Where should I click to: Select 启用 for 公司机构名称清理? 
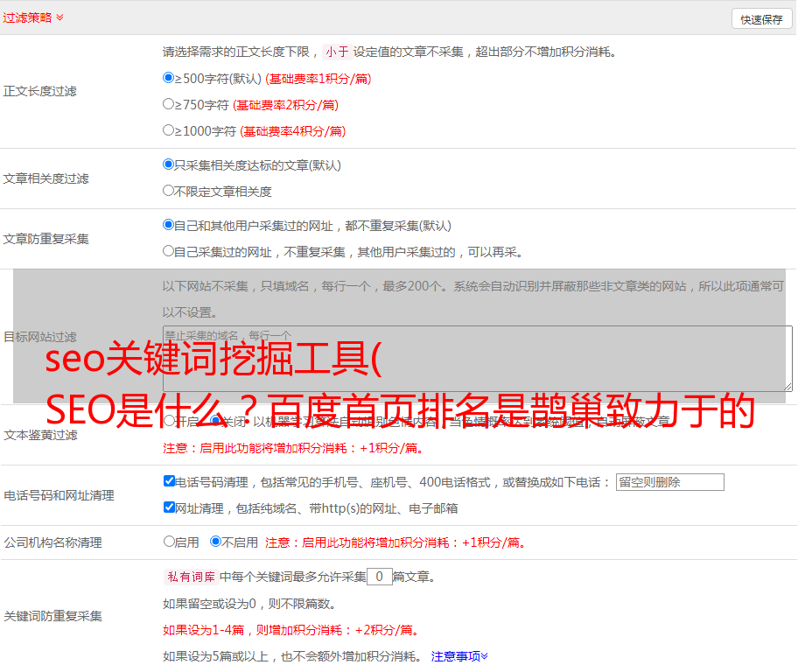(x=169, y=542)
